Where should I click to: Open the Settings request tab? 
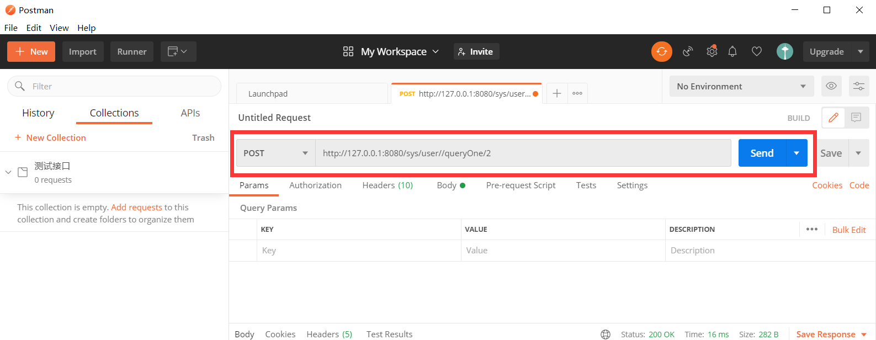pyautogui.click(x=632, y=185)
